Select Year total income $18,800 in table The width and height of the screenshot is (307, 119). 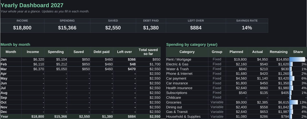click(x=33, y=116)
